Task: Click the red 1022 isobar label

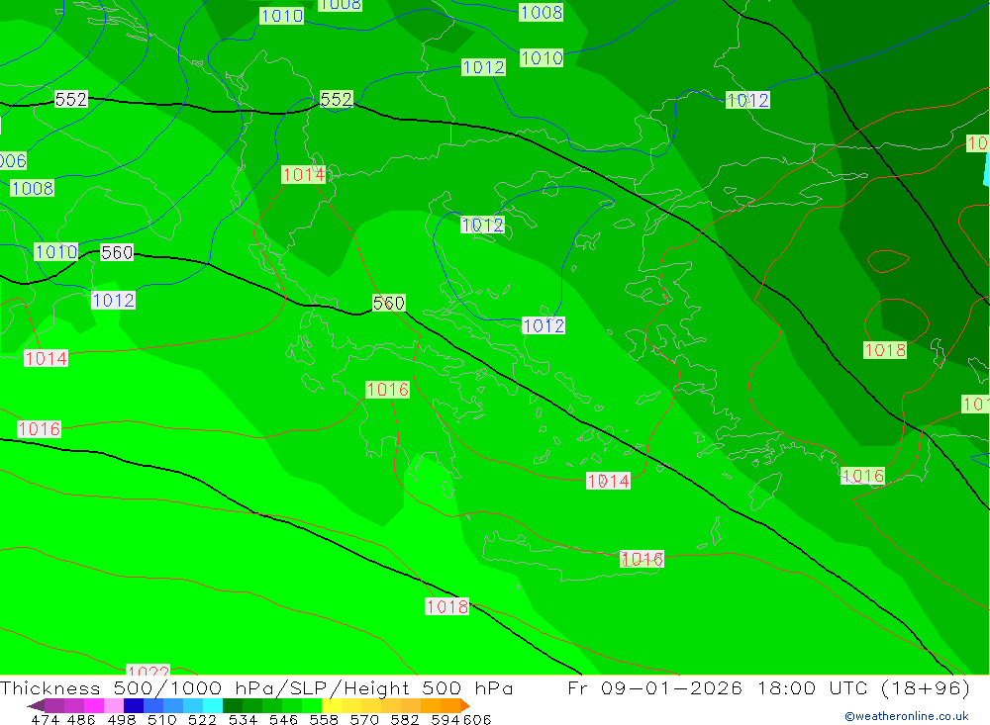Action: click(x=148, y=670)
